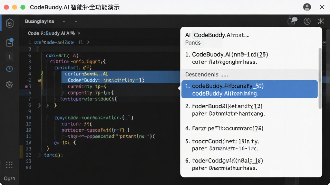Image resolution: width=330 pixels, height=185 pixels.
Task: Open the clock history icon in sidebar
Action: pyautogui.click(x=9, y=69)
